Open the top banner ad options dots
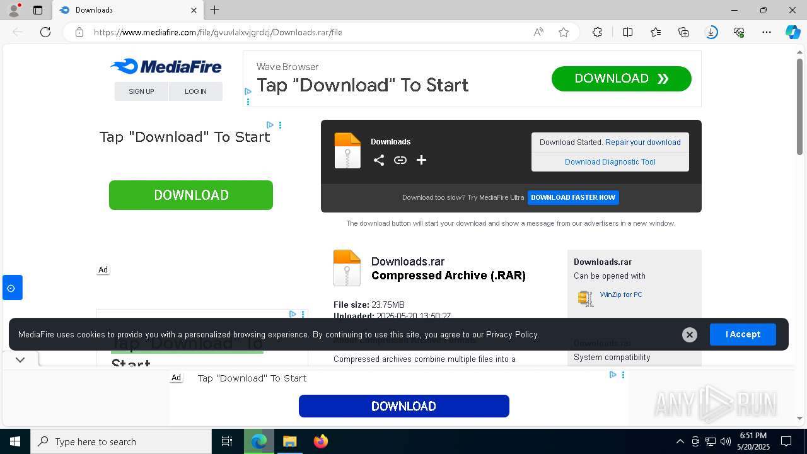The width and height of the screenshot is (807, 454). [x=248, y=102]
